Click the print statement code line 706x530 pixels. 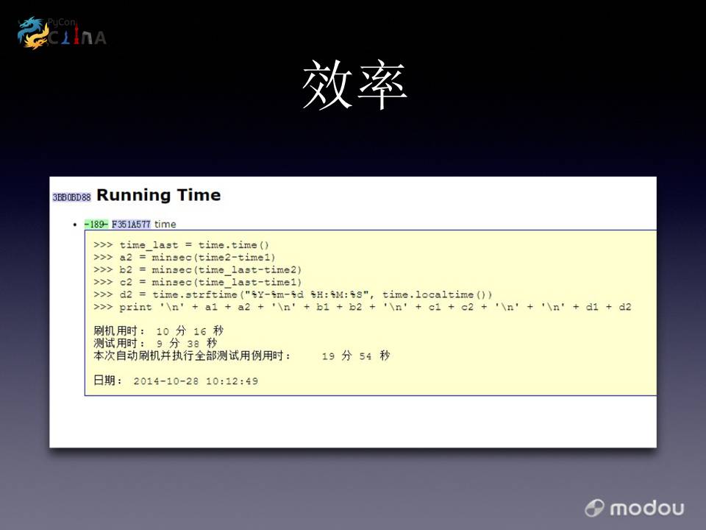[362, 307]
